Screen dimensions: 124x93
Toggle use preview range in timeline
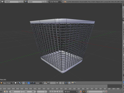5,92
